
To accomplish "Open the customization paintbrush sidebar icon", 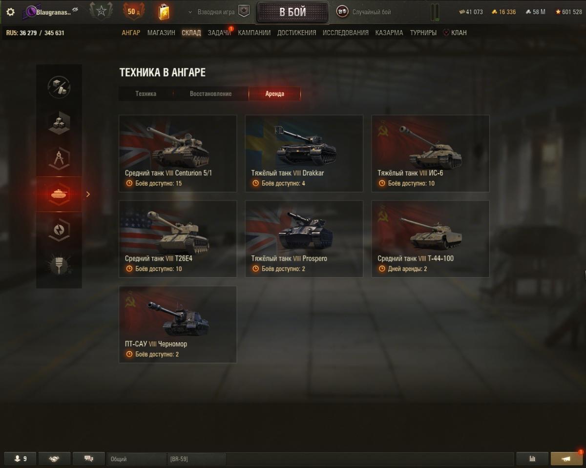I will tap(59, 265).
